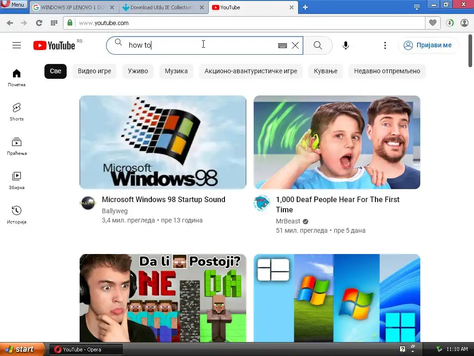
Task: Select the Недавно отпремљено chip
Action: 387,71
